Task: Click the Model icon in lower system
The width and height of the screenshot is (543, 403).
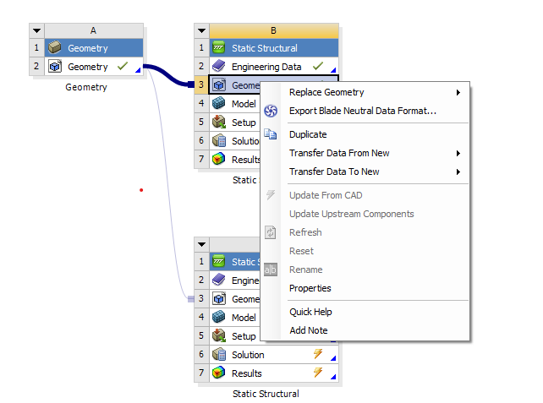Action: [x=218, y=317]
